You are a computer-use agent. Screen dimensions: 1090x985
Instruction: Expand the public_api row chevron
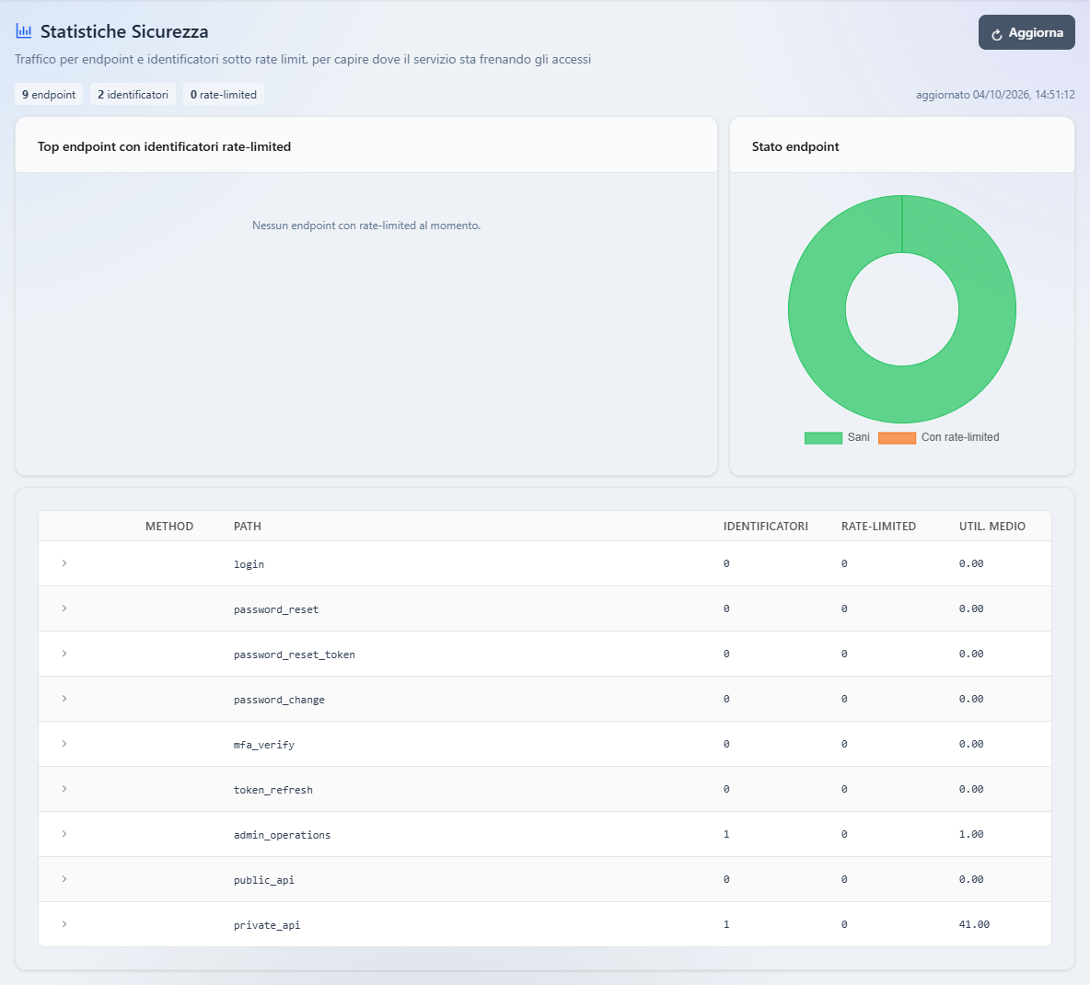pos(64,879)
